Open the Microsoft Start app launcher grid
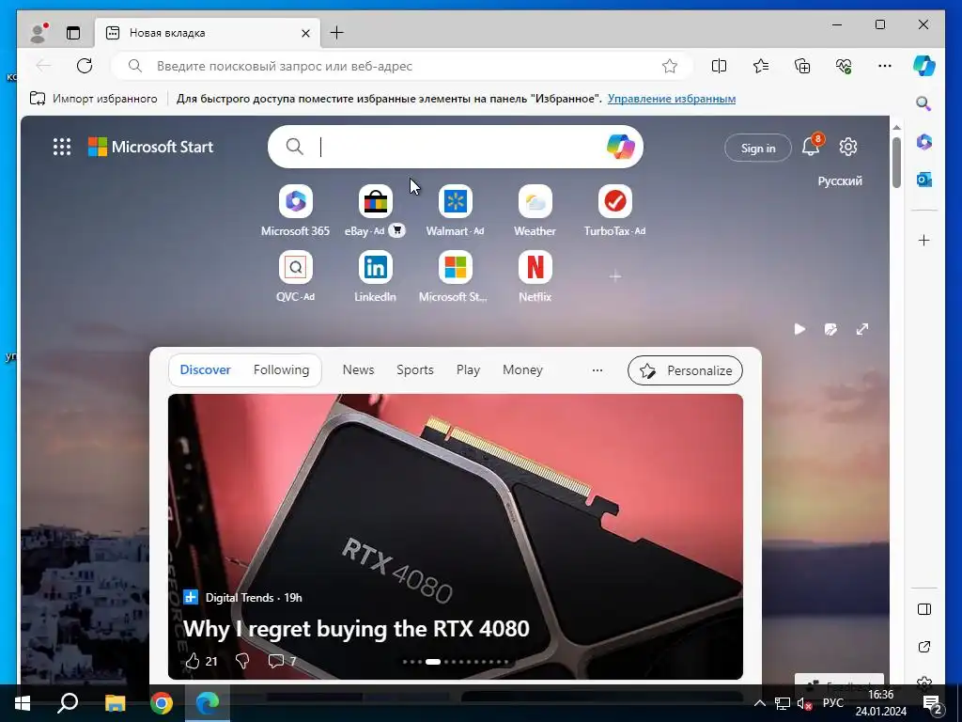Screen dimensions: 962x722 coord(62,147)
